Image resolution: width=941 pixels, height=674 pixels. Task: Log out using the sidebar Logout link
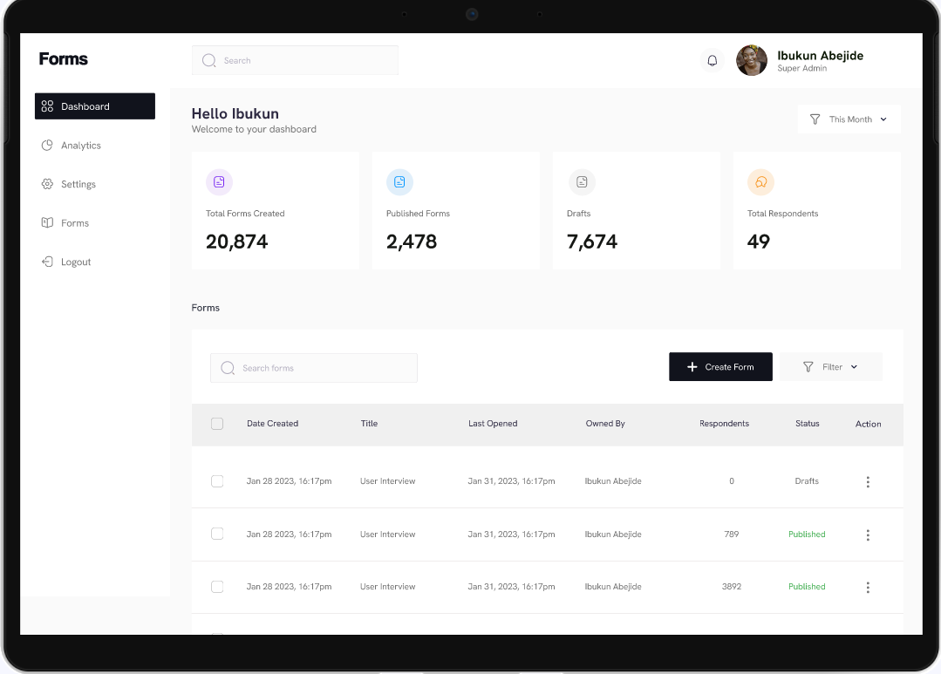coord(75,262)
